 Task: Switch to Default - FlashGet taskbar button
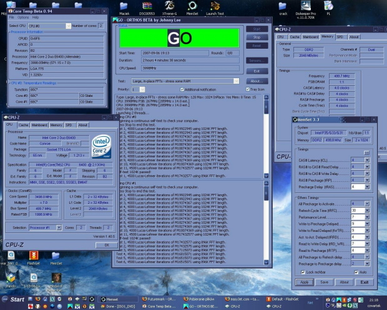click(x=283, y=299)
